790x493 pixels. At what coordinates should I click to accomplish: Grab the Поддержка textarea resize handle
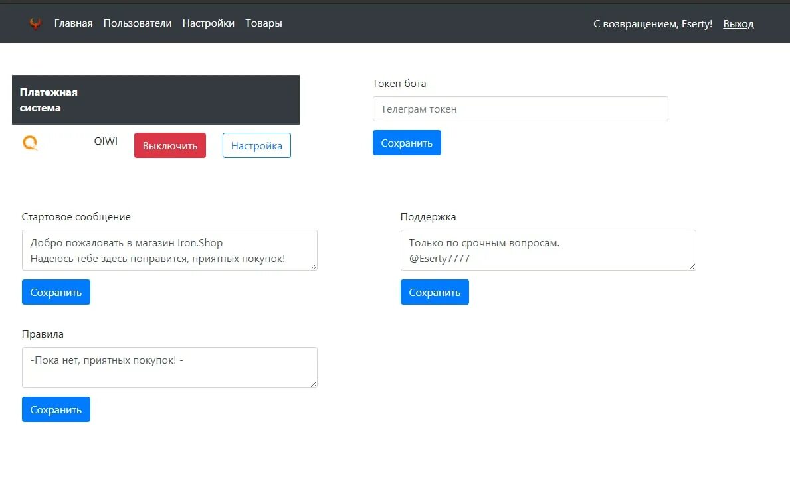(692, 267)
